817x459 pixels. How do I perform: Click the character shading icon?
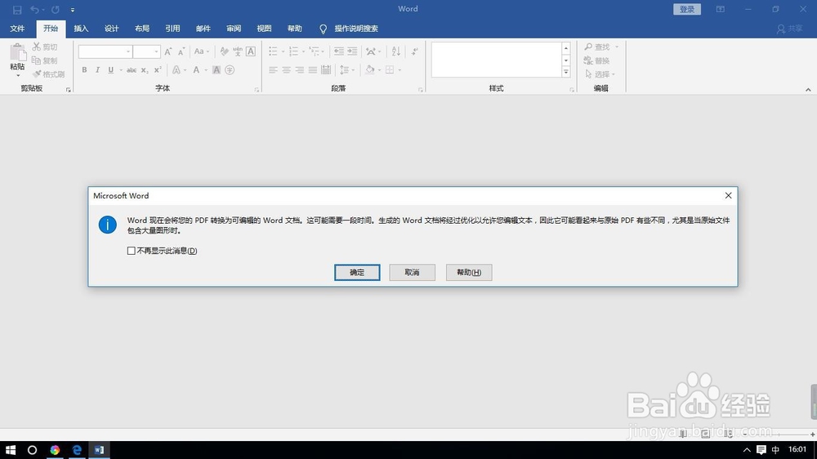pyautogui.click(x=217, y=69)
